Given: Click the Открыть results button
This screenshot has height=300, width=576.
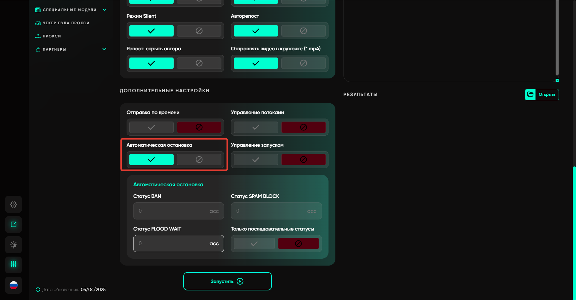Looking at the screenshot, I should (547, 95).
